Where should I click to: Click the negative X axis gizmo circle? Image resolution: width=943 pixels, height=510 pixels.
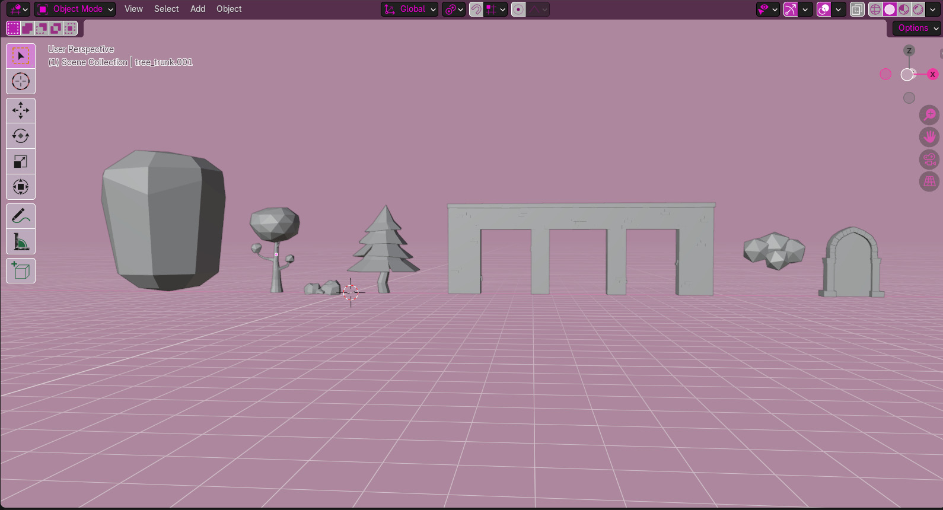[x=885, y=74]
